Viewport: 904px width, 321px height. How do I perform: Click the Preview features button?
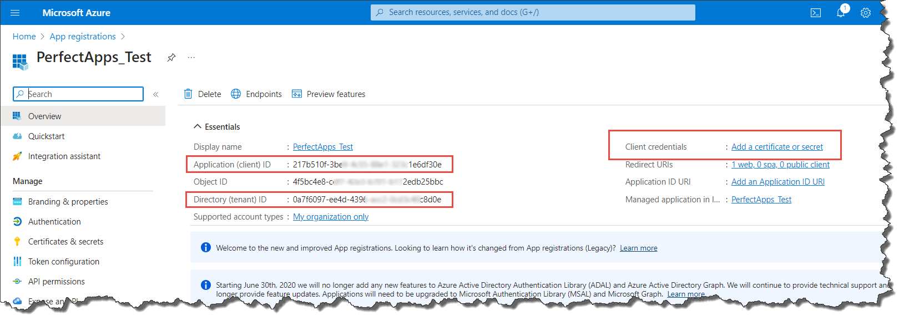coord(329,94)
